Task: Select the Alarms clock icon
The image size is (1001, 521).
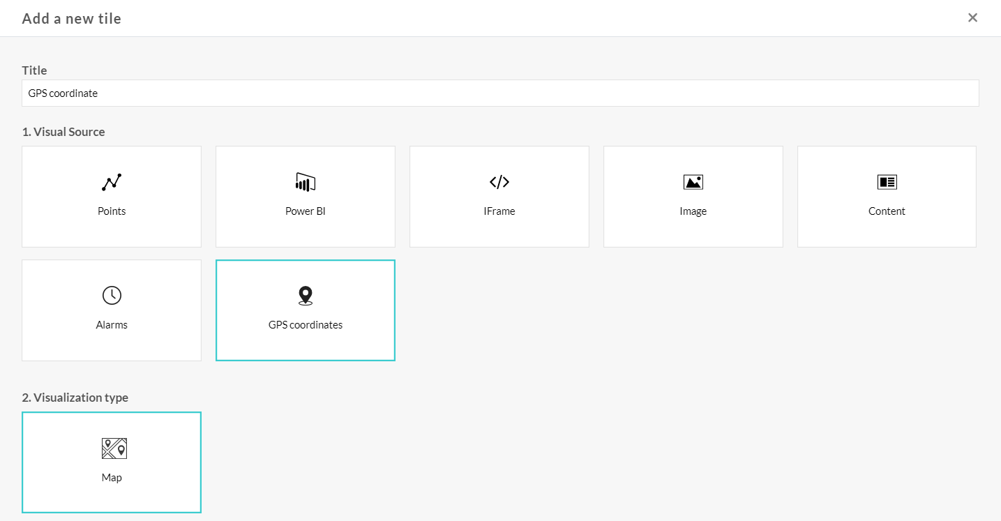Action: pos(112,296)
